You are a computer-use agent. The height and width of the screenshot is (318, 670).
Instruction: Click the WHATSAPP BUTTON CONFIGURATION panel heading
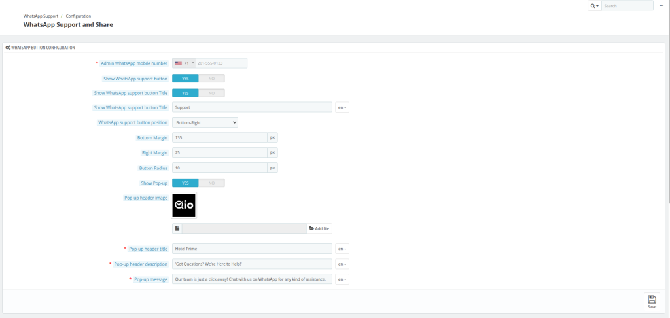43,48
